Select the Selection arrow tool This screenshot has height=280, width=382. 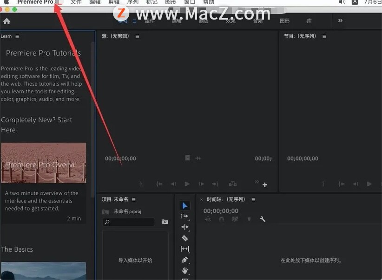point(185,206)
